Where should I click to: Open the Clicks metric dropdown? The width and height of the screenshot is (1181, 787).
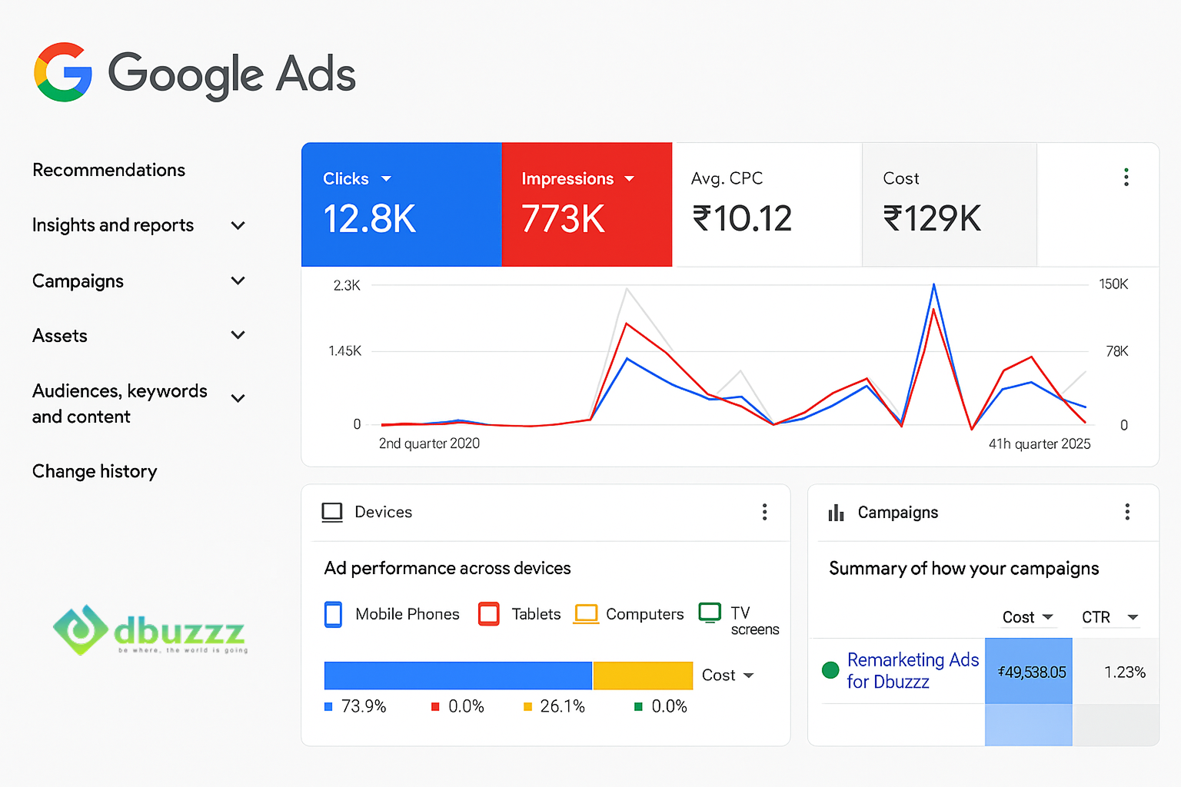[x=386, y=179]
